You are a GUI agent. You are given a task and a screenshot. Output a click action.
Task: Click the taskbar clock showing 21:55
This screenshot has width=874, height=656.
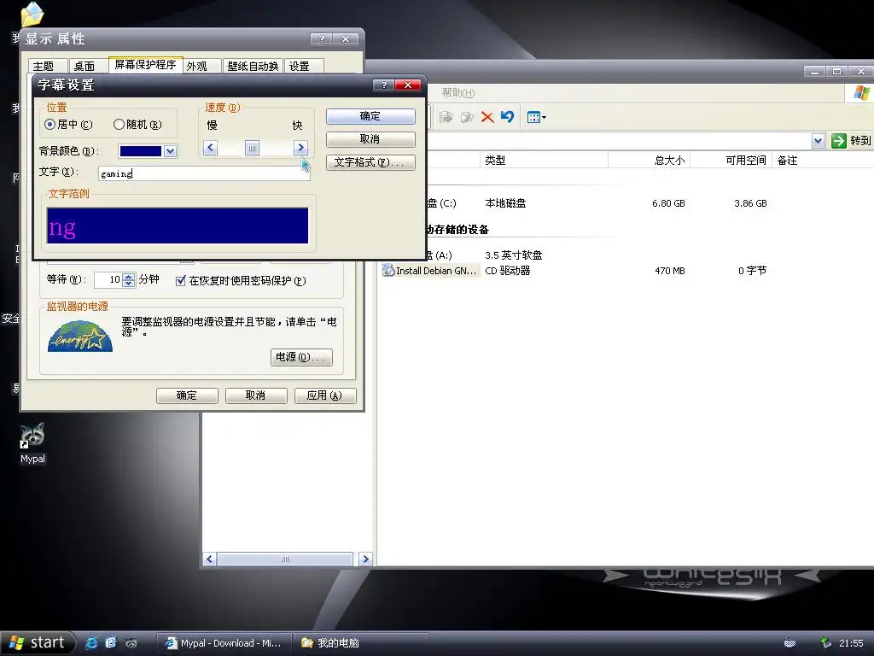click(x=851, y=643)
